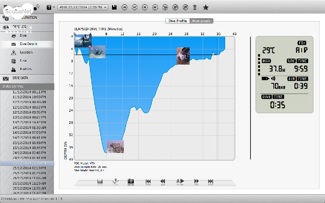Click the trash can delete icon
Viewport: 325px width, 203px height.
click(x=195, y=7)
